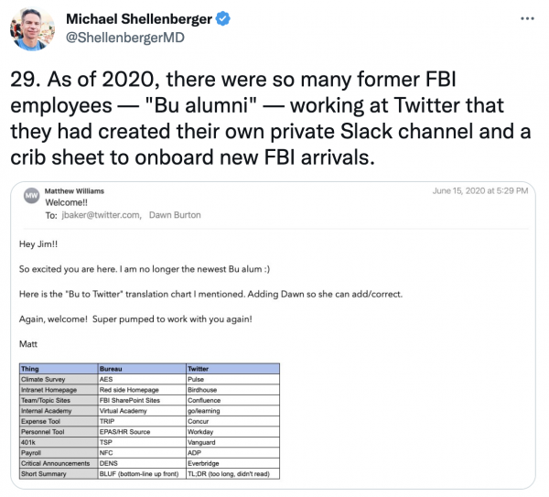The height and width of the screenshot is (497, 549).
Task: Click the "Thing" table column header
Action: click(x=31, y=368)
